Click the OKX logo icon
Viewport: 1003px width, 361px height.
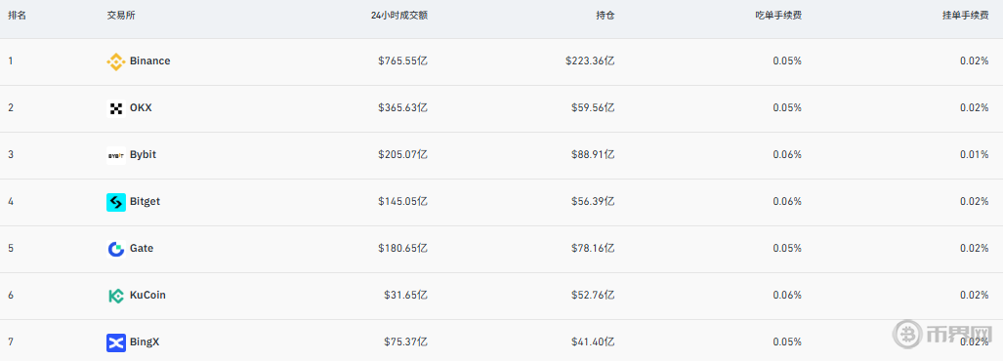point(116,108)
